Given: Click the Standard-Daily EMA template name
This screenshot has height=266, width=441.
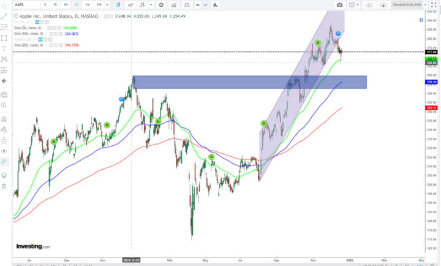Looking at the screenshot, I should (407, 5).
